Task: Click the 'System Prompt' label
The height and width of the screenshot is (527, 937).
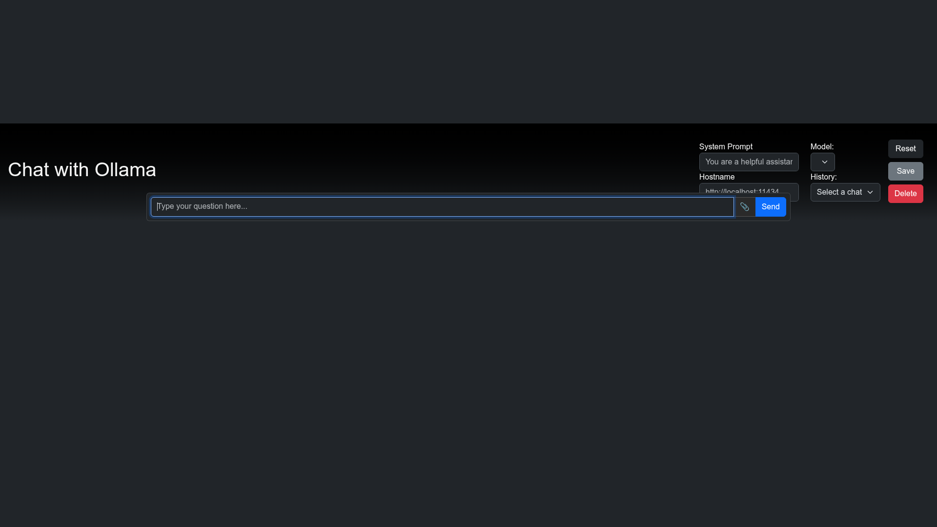Action: (726, 147)
